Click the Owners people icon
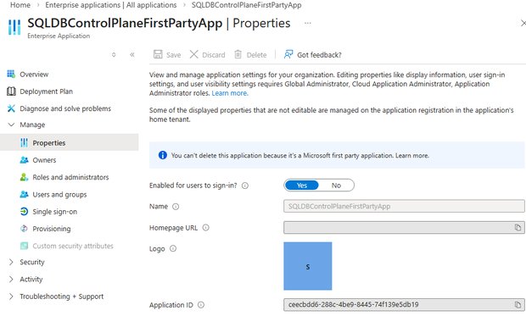 (24, 160)
